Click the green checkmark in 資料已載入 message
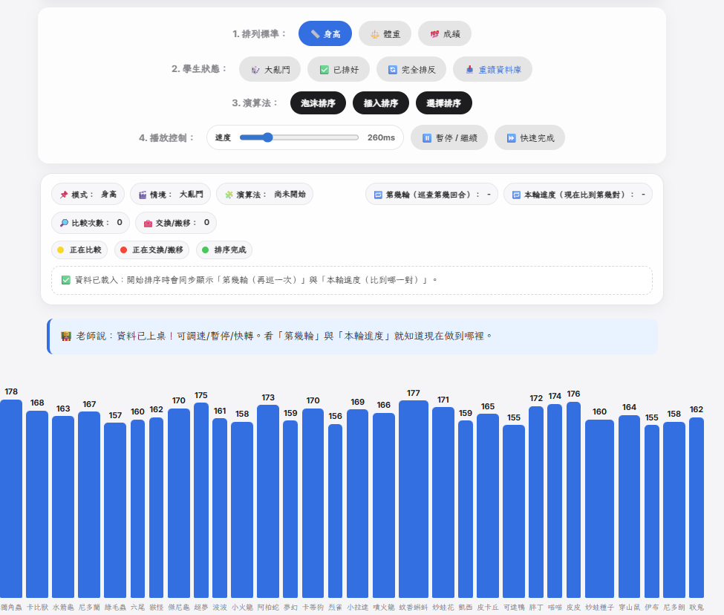 [66, 280]
